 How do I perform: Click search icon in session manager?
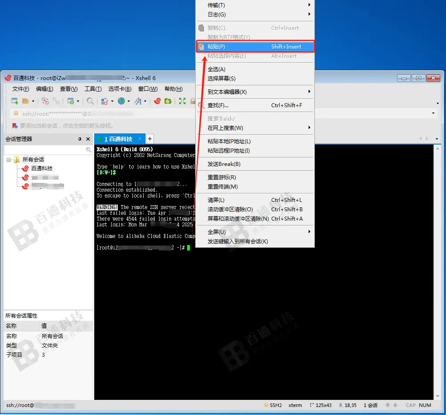tap(89, 149)
